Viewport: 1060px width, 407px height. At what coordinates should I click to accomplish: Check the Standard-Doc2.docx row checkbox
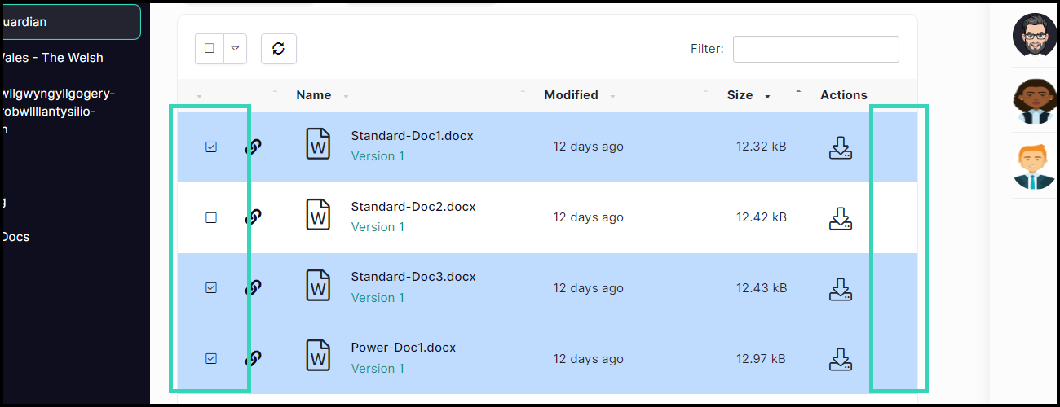click(211, 217)
